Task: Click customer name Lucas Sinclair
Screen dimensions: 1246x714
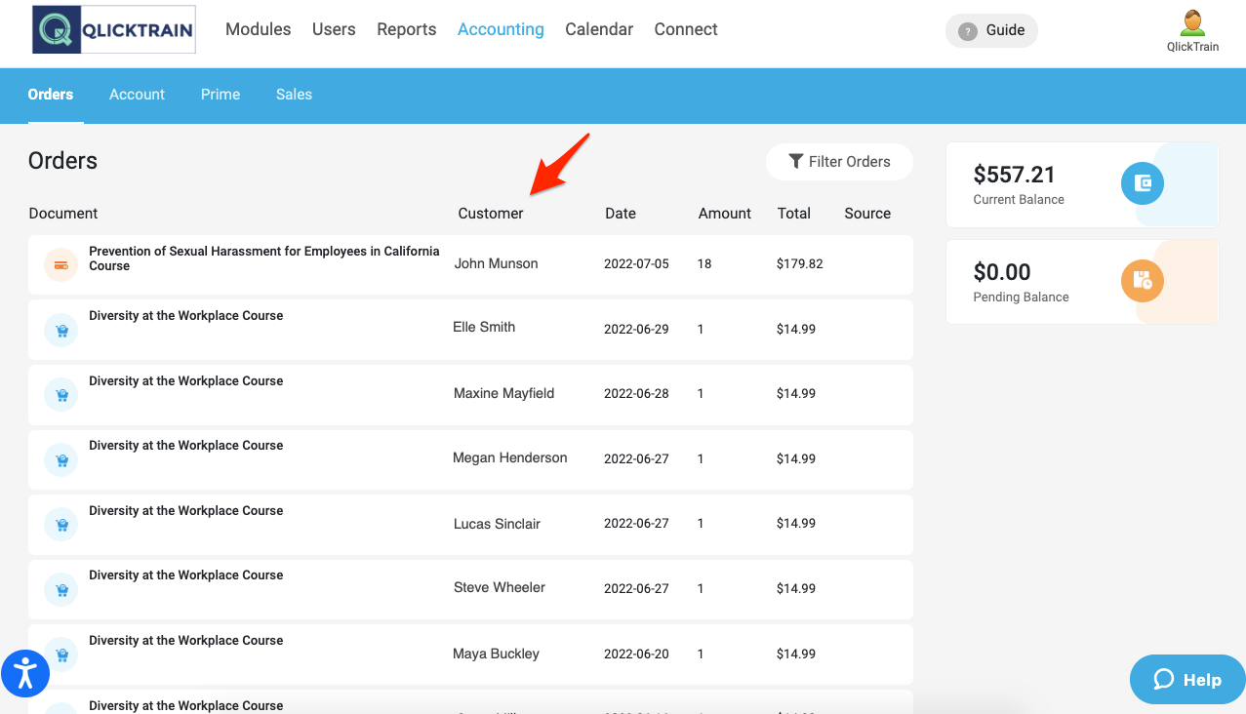Action: tap(497, 524)
